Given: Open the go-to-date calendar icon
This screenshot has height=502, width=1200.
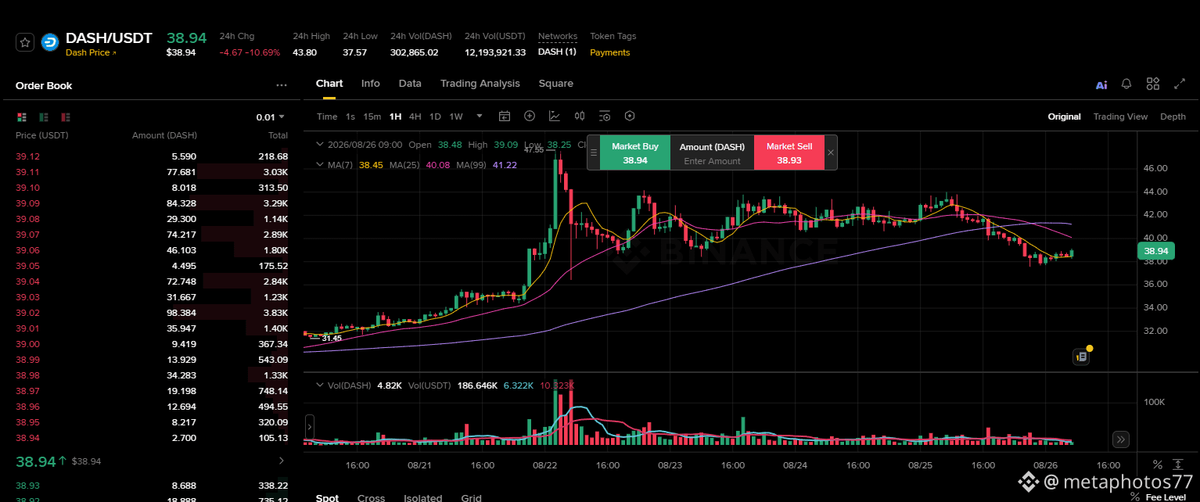Looking at the screenshot, I should (505, 117).
